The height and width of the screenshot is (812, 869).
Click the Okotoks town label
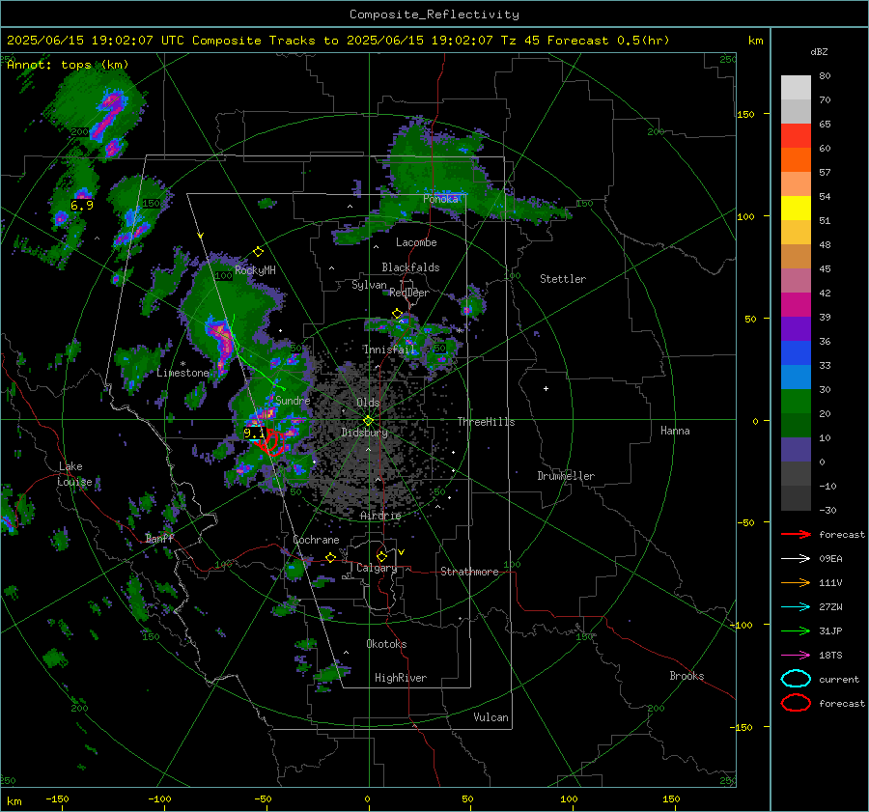coord(386,644)
